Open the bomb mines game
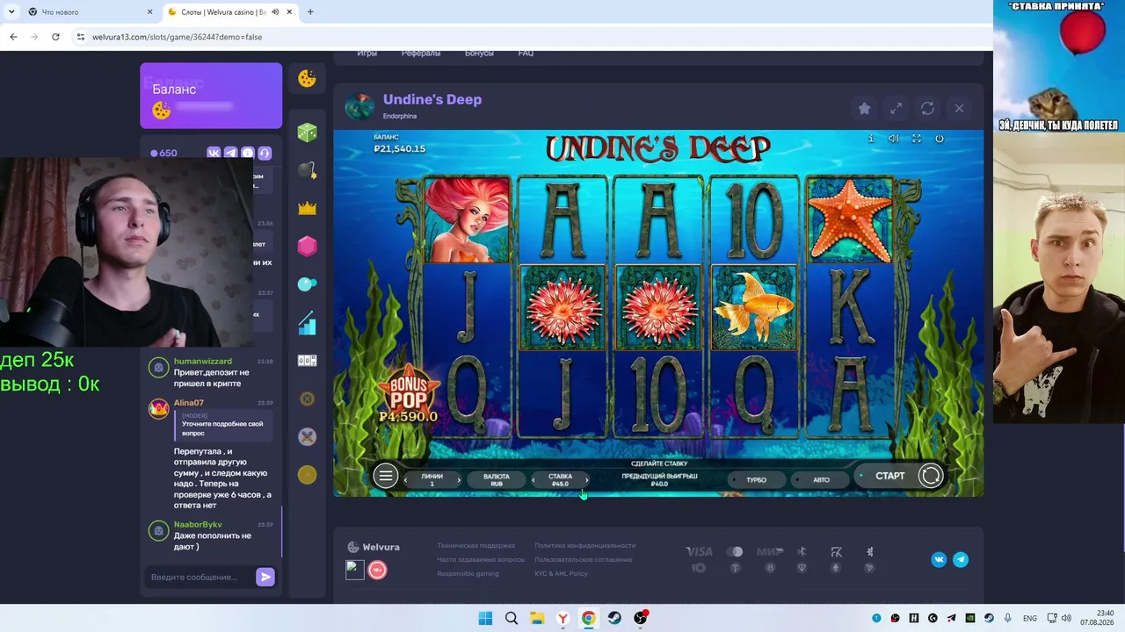Screen dimensions: 1125x632 tap(307, 170)
